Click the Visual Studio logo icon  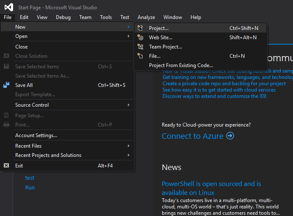(9, 7)
